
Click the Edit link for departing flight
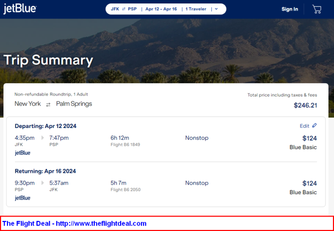[x=305, y=126]
